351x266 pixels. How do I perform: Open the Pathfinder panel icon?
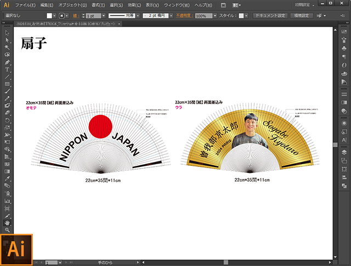pos(344,186)
